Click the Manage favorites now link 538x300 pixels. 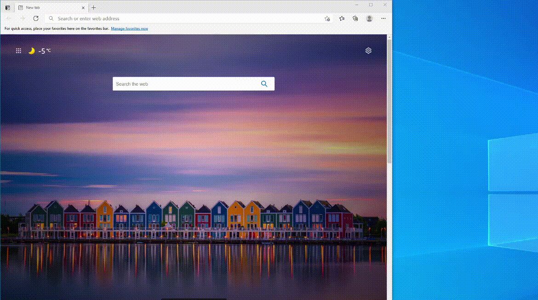click(129, 28)
